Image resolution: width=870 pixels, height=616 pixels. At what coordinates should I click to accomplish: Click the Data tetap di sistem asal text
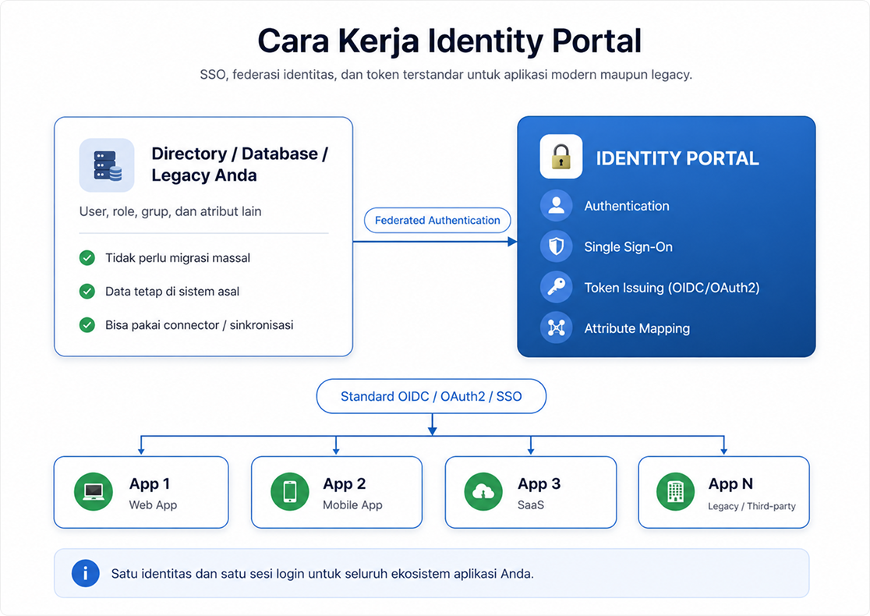pyautogui.click(x=172, y=292)
